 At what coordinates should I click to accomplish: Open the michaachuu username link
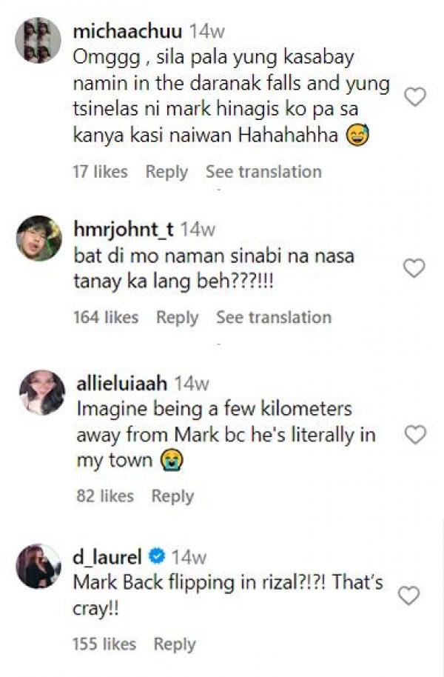129,30
